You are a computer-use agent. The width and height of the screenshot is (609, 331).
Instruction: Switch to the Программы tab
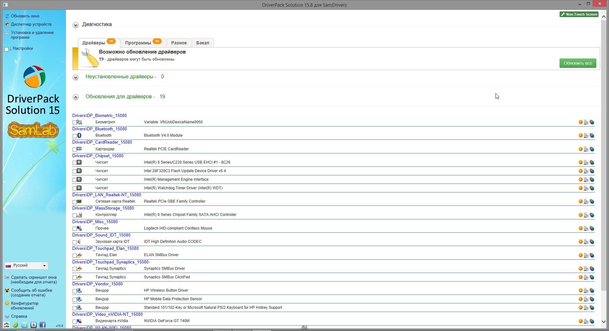(143, 42)
